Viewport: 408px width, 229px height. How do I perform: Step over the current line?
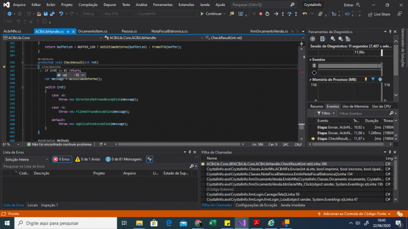point(289,14)
